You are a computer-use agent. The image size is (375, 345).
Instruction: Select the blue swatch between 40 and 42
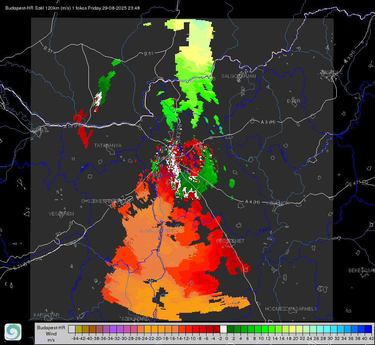click(x=368, y=329)
